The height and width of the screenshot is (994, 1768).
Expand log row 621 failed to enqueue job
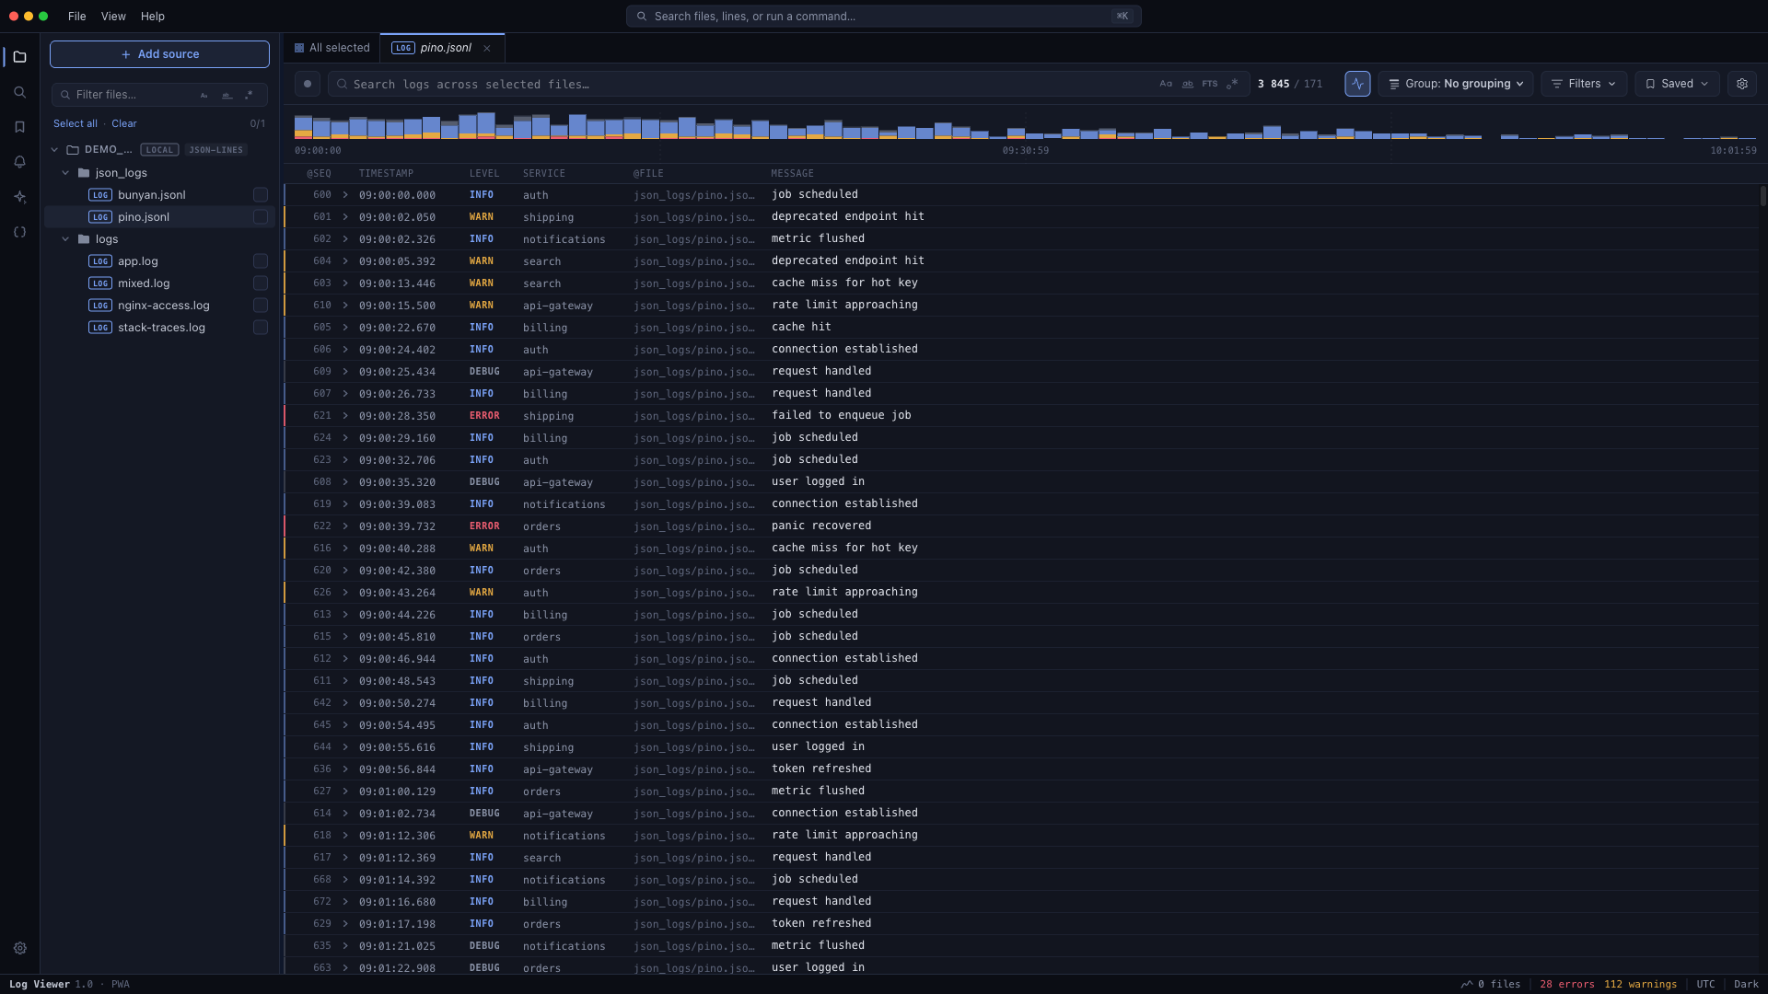(345, 416)
